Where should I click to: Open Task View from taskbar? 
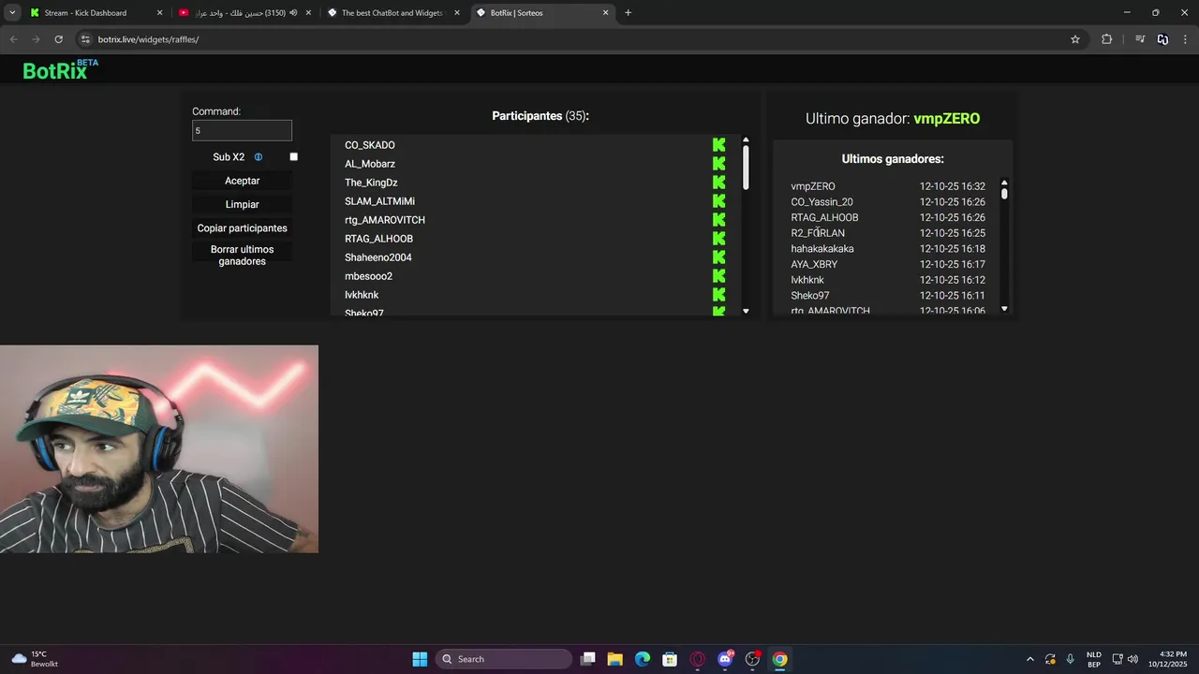[x=587, y=659]
